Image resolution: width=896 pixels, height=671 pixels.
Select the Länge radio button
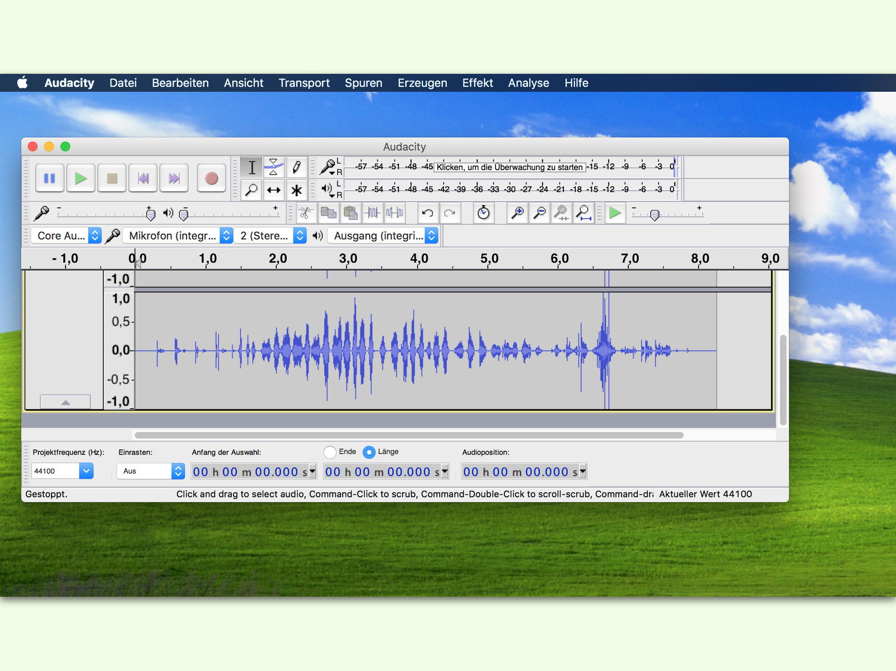tap(369, 452)
